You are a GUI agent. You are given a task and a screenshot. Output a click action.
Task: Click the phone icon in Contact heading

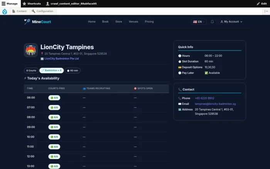(x=180, y=90)
